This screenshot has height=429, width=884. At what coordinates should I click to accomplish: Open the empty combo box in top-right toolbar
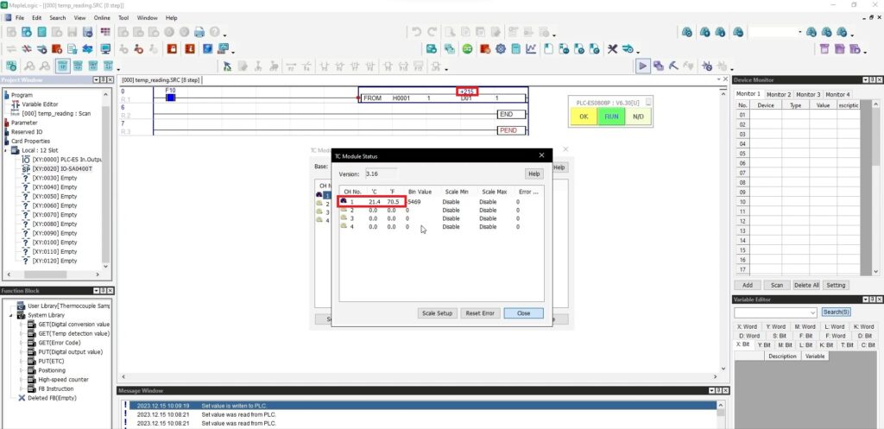click(800, 32)
